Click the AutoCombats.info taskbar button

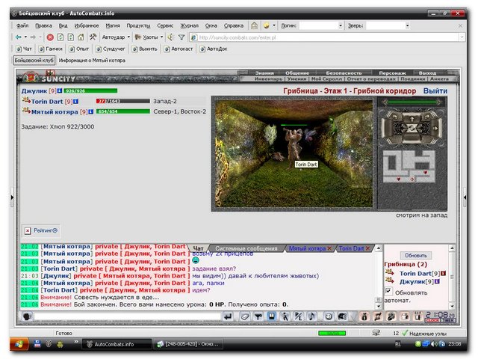(117, 344)
